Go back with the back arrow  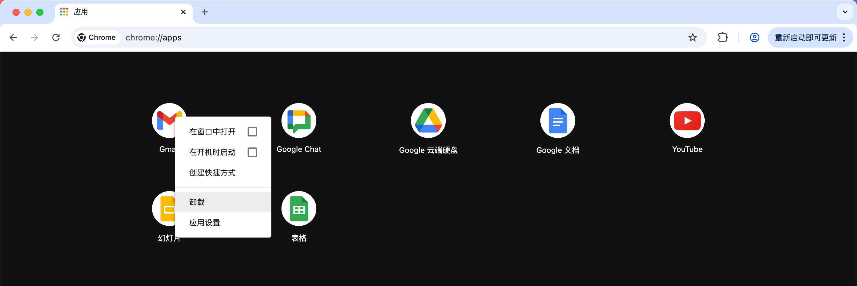click(x=13, y=37)
